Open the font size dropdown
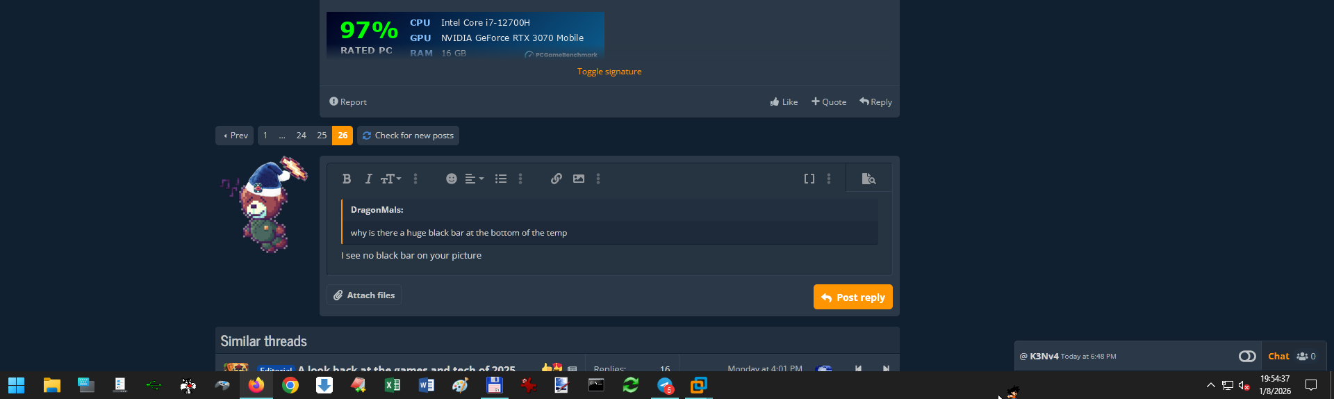 391,179
